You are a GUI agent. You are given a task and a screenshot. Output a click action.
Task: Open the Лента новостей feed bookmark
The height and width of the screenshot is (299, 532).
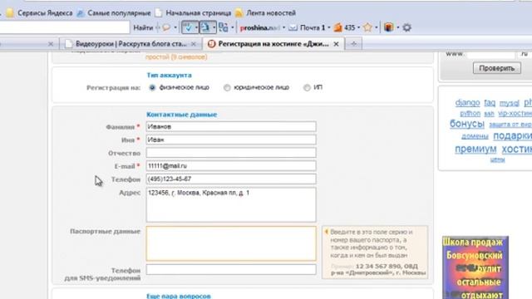[265, 13]
